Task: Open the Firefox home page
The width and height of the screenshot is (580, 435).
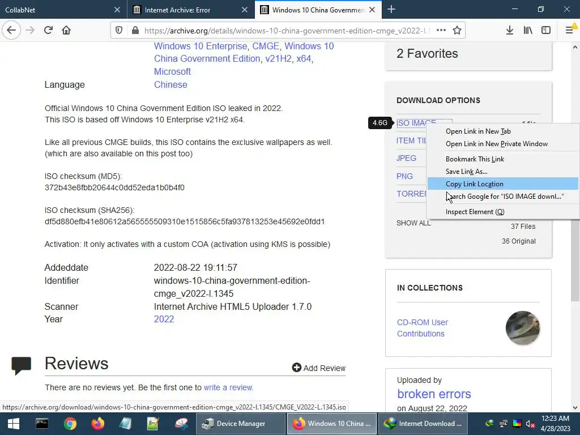Action: pos(66,31)
